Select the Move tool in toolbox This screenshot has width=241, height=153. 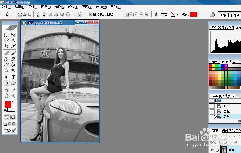coord(13,35)
